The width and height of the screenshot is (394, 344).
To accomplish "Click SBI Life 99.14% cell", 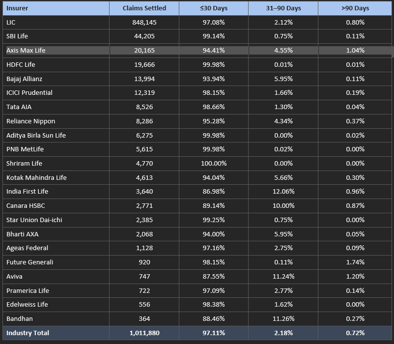I will (214, 36).
